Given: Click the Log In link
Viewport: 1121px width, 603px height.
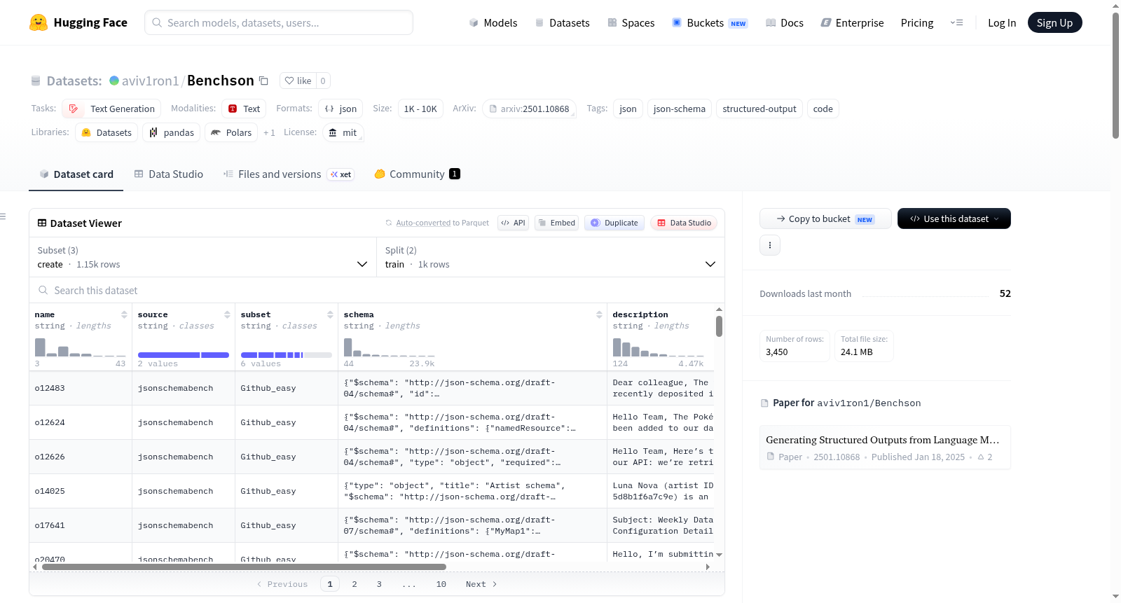Looking at the screenshot, I should (x=1002, y=22).
